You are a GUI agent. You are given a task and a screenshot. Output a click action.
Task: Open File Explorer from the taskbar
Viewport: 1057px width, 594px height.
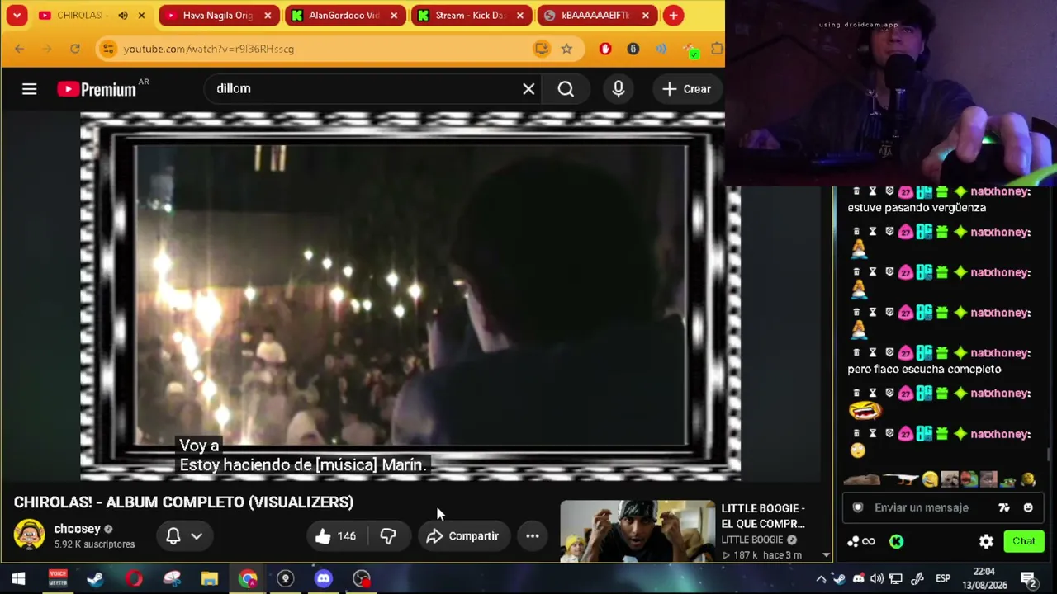(x=210, y=578)
